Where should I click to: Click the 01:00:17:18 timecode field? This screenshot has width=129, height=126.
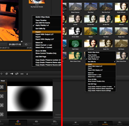(x=15, y=44)
